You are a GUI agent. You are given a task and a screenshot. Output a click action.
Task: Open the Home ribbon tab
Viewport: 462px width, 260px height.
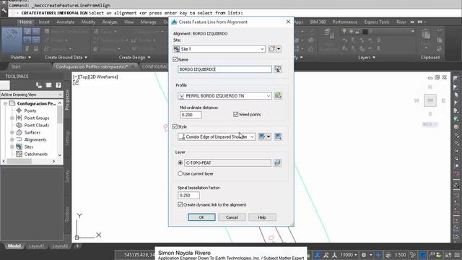[26, 22]
